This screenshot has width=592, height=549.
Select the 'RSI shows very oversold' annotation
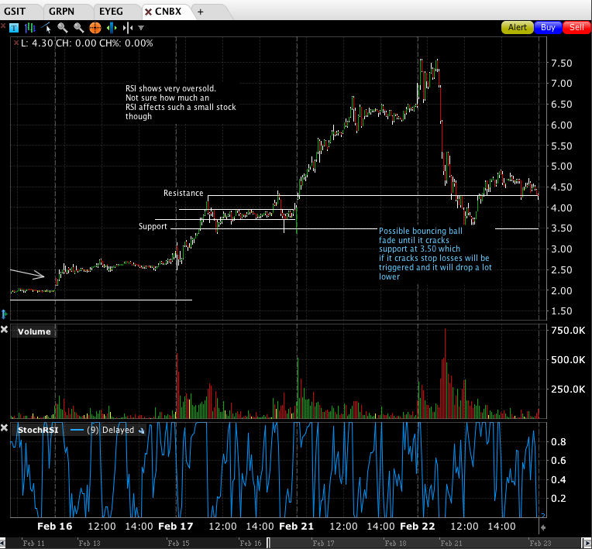pyautogui.click(x=181, y=102)
